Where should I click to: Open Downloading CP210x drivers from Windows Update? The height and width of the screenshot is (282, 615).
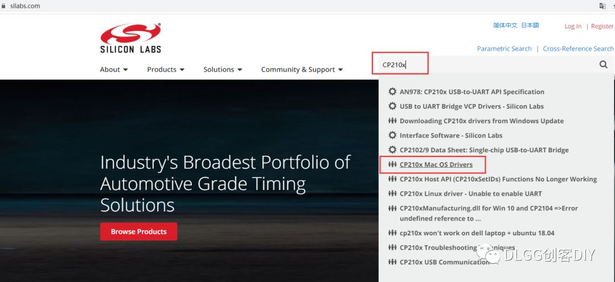(482, 121)
